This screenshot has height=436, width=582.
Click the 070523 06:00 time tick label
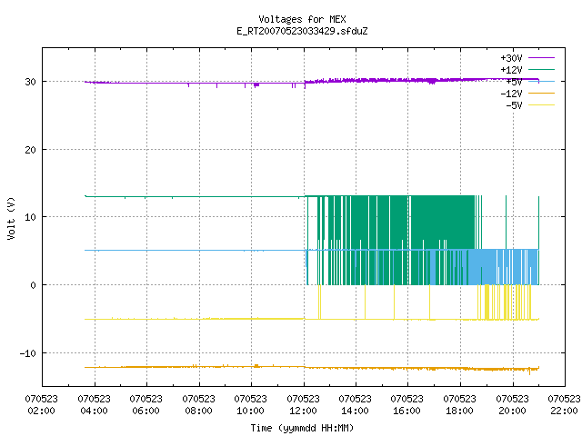point(146,405)
